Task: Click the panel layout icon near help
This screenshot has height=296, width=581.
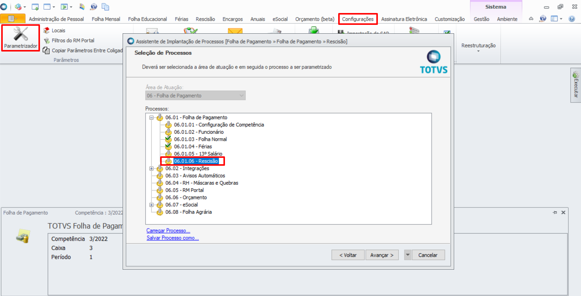Action: (x=554, y=19)
